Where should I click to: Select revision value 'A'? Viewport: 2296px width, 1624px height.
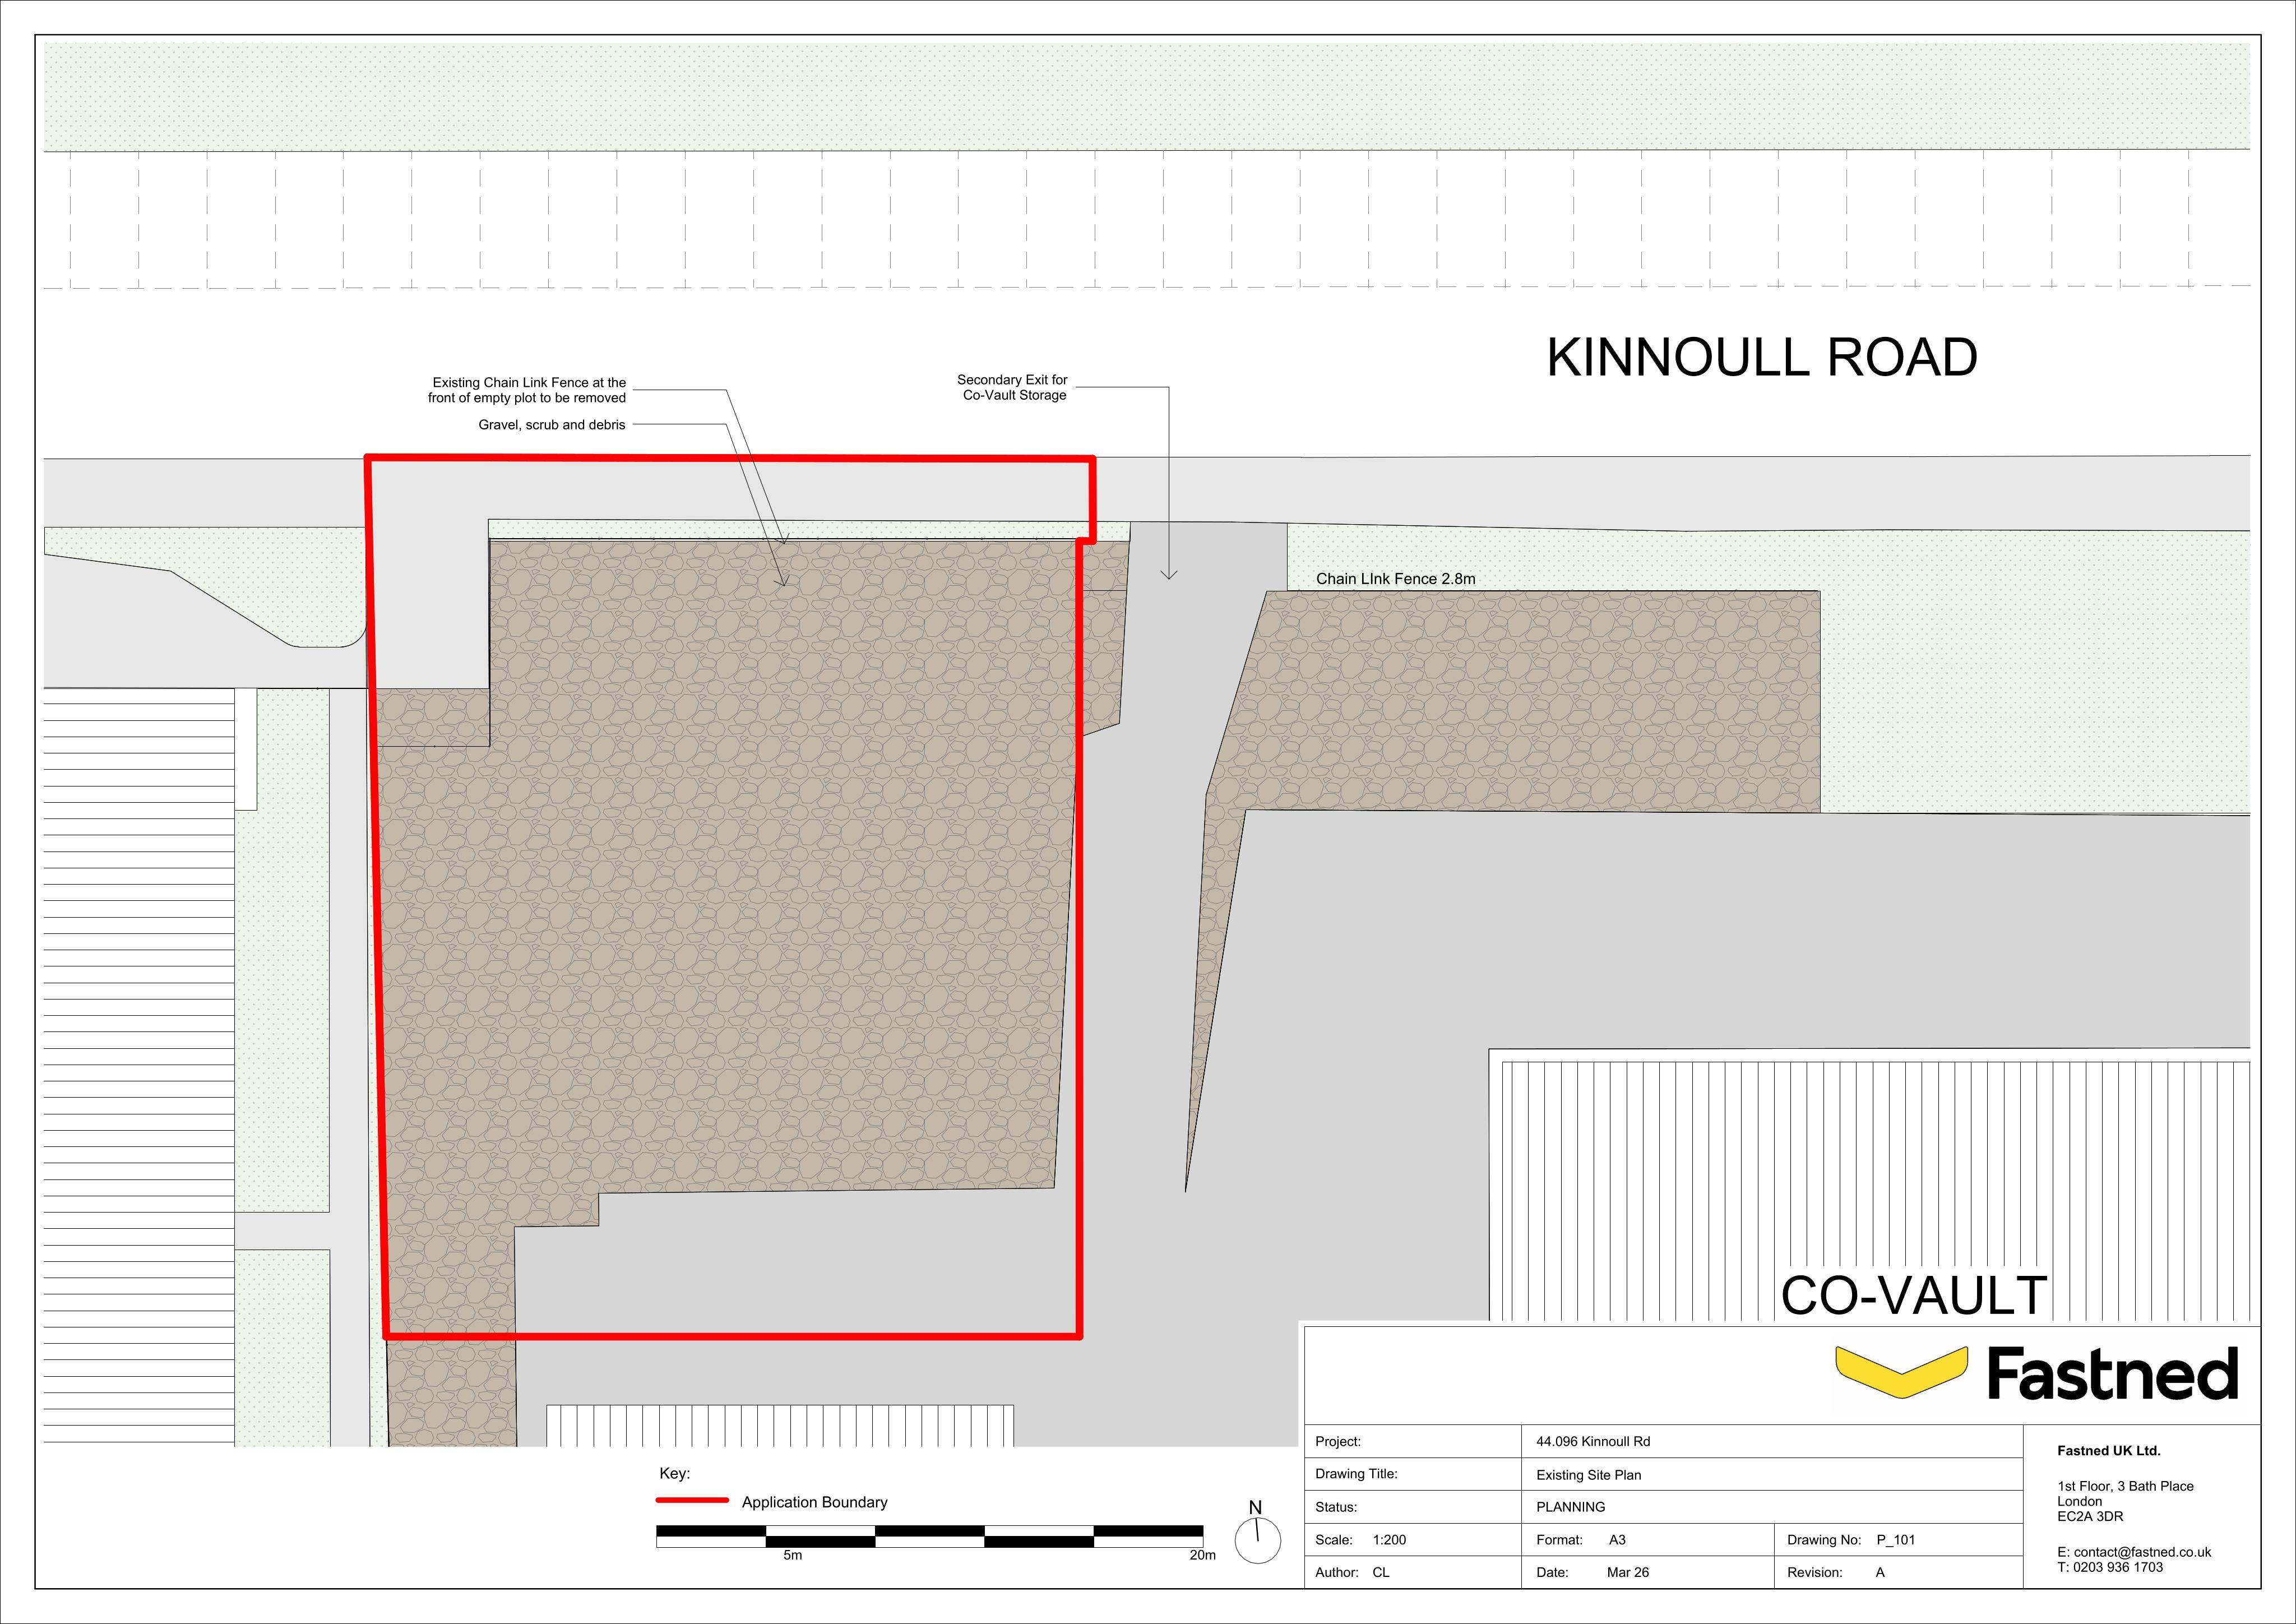point(1880,1572)
